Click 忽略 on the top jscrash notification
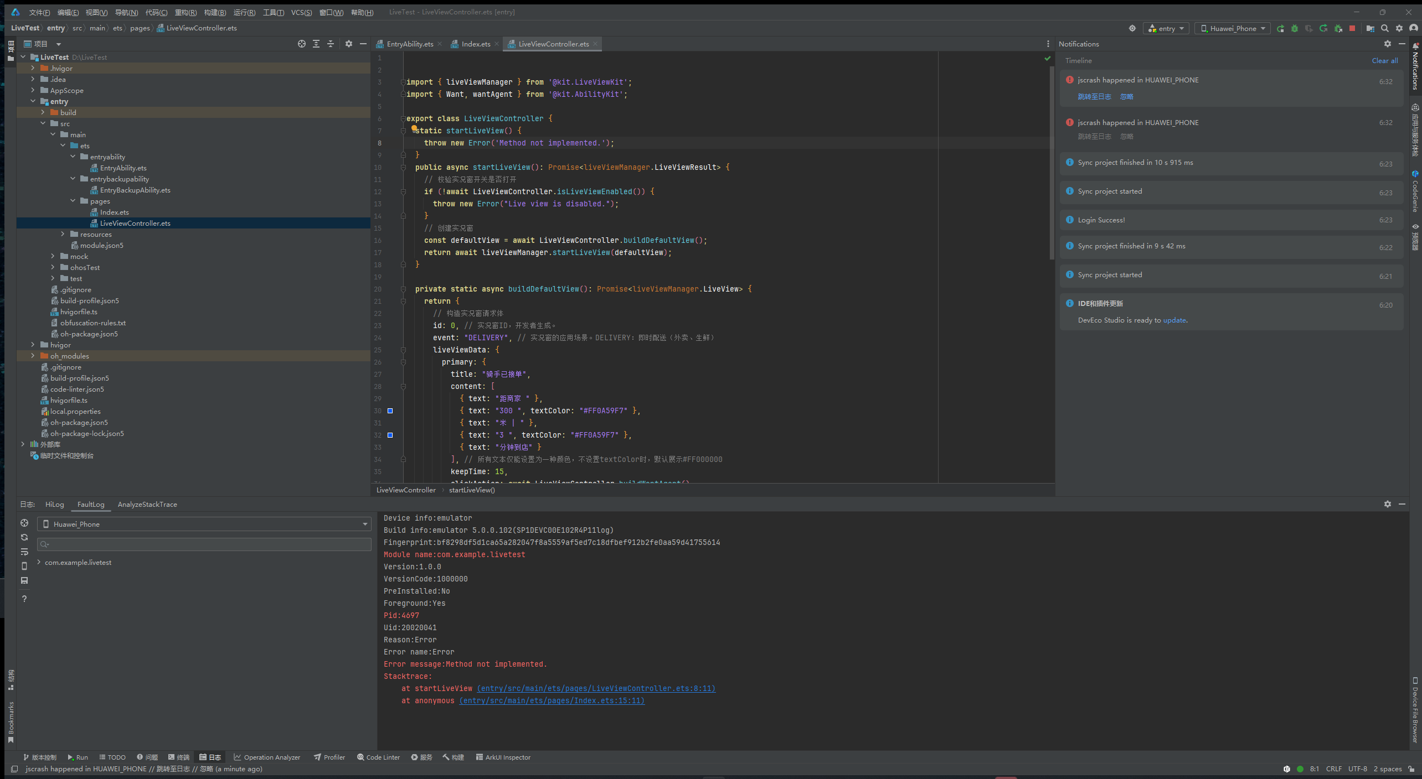 click(x=1126, y=97)
